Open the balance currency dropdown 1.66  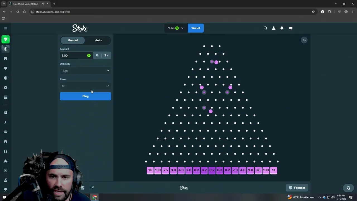pyautogui.click(x=176, y=28)
